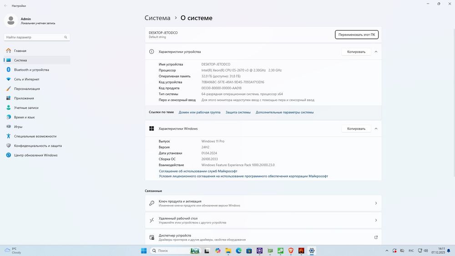Open Центр обновления Windows
This screenshot has height=256, width=455.
[37, 155]
